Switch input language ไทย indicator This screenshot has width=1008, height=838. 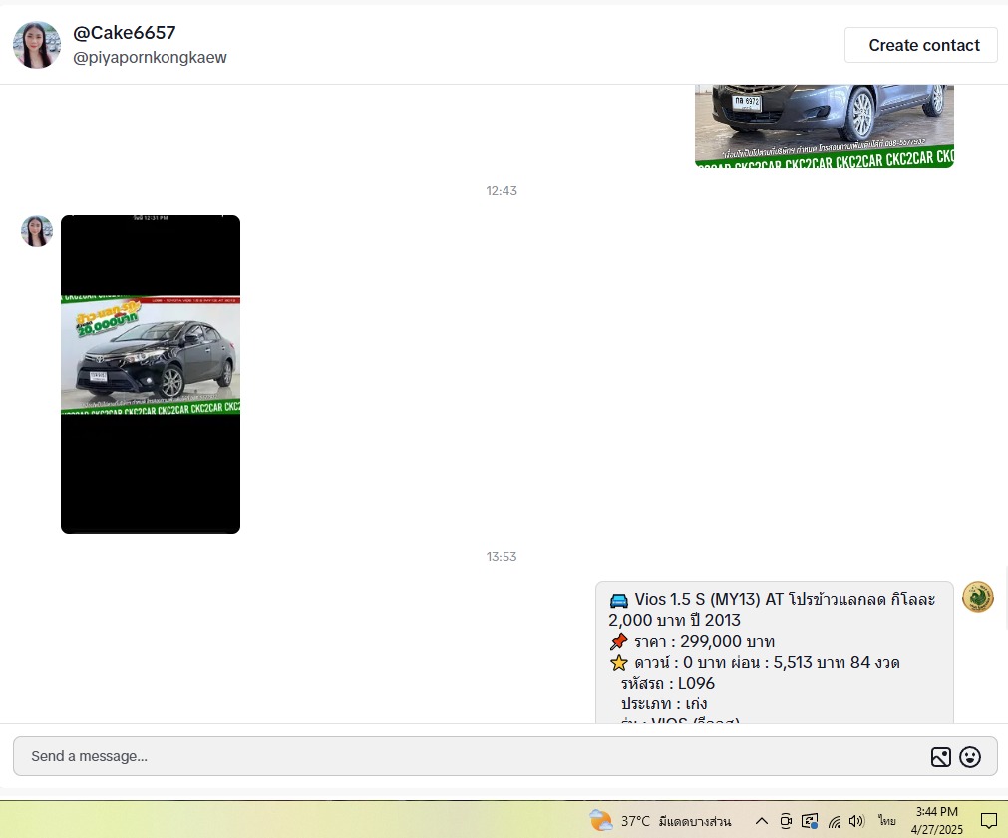[x=887, y=821]
